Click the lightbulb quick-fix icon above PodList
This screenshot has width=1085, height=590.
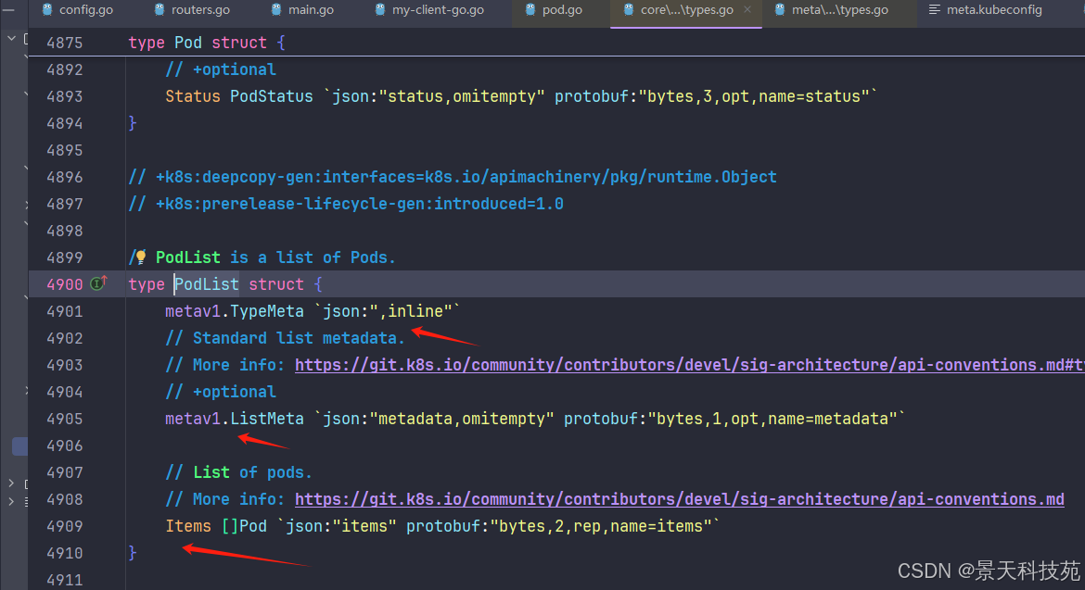(x=141, y=257)
